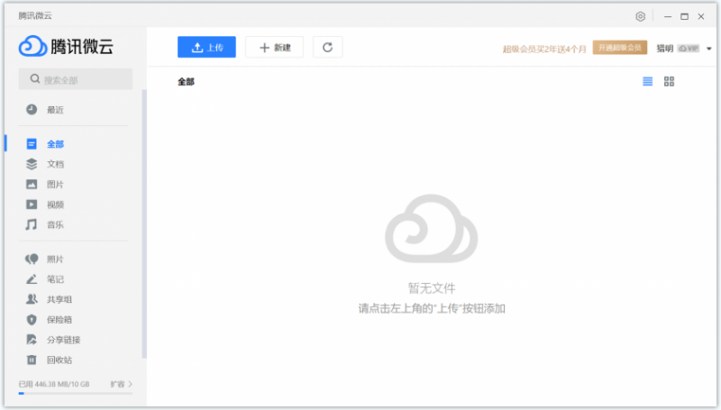Open 保险箱 safe box shield icon

(x=32, y=319)
